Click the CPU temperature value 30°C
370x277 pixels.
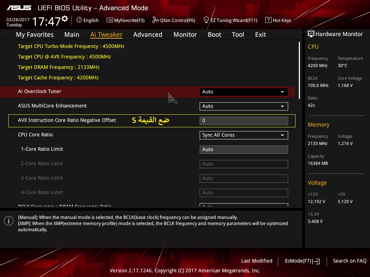coord(343,66)
